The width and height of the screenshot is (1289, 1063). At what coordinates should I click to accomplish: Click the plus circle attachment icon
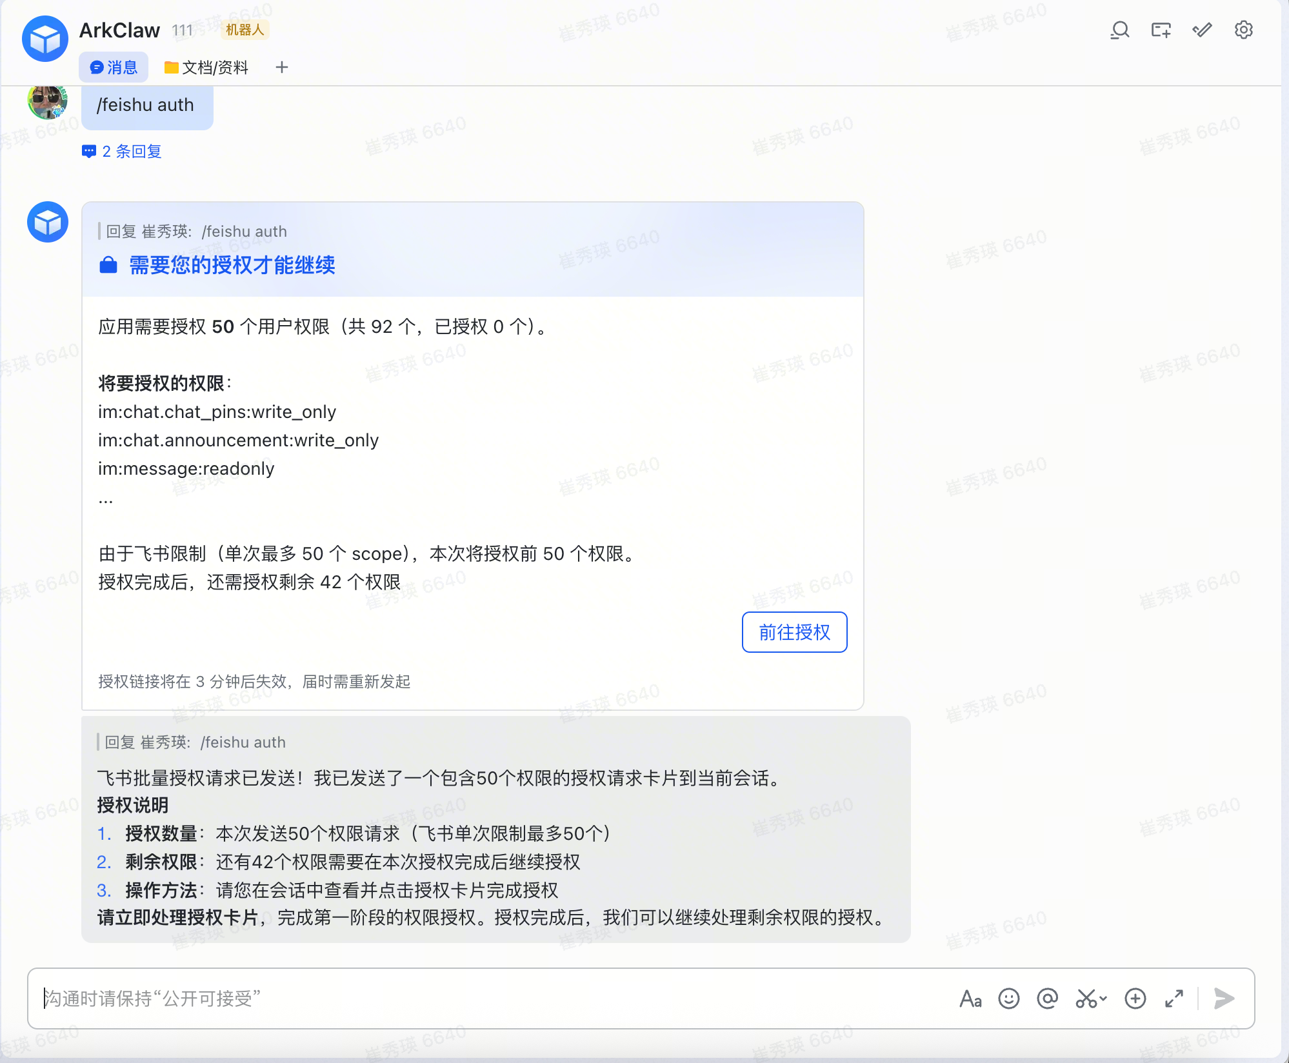[1135, 998]
